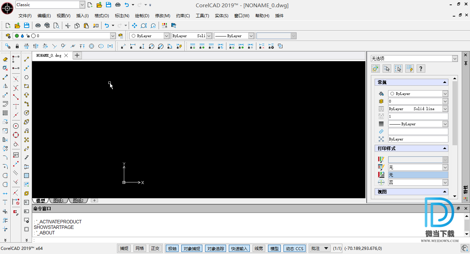Image resolution: width=470 pixels, height=254 pixels.
Task: Expand more tools chevron at draw toolbar bottom
Action: [x=26, y=240]
